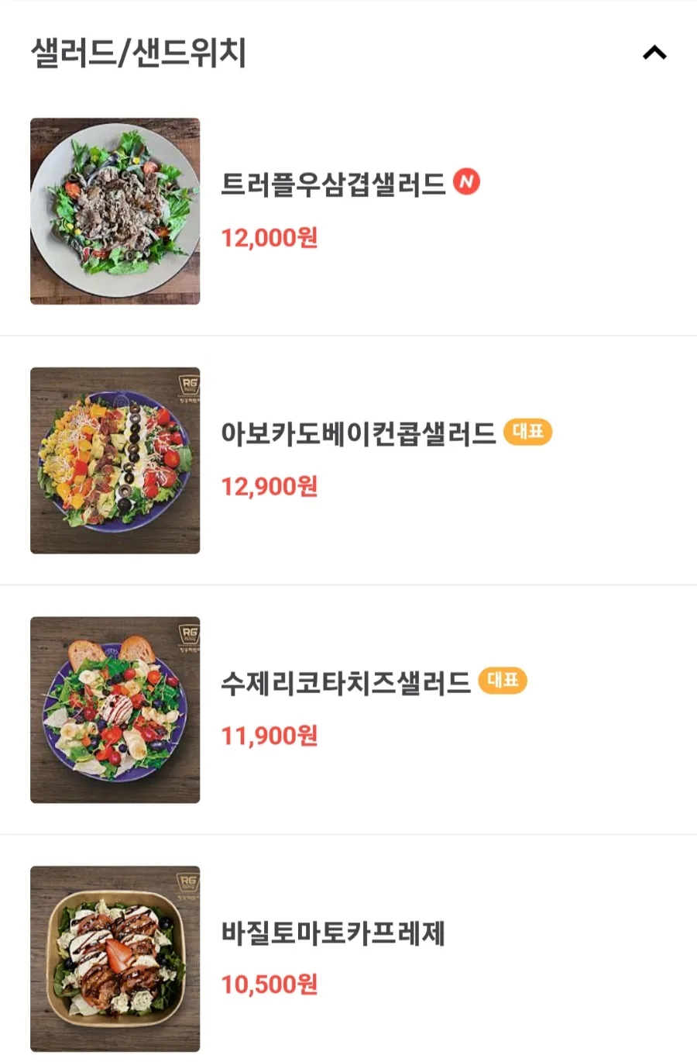Screen dimensions: 697x1062
Task: Open the 아보카도베이컨콥샐러드 food photo
Action: tap(115, 460)
